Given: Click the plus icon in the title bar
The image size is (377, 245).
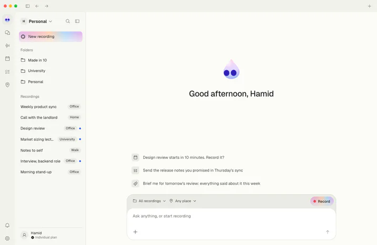Looking at the screenshot, I should [x=370, y=6].
